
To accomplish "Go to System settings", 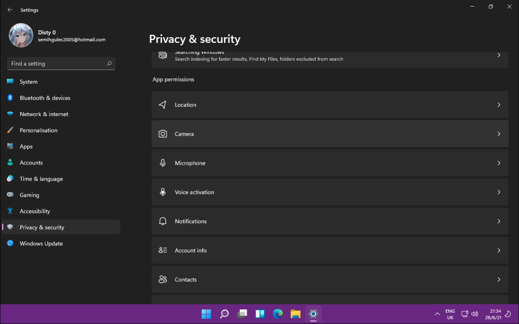I will (x=61, y=82).
